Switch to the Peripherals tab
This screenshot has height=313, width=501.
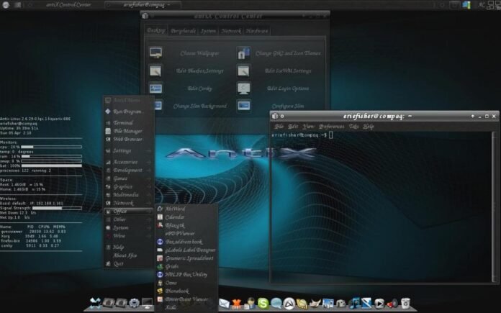click(184, 31)
